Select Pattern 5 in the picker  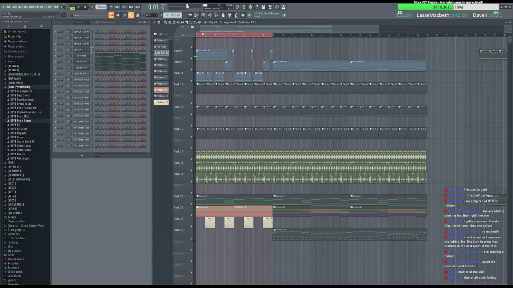(161, 65)
